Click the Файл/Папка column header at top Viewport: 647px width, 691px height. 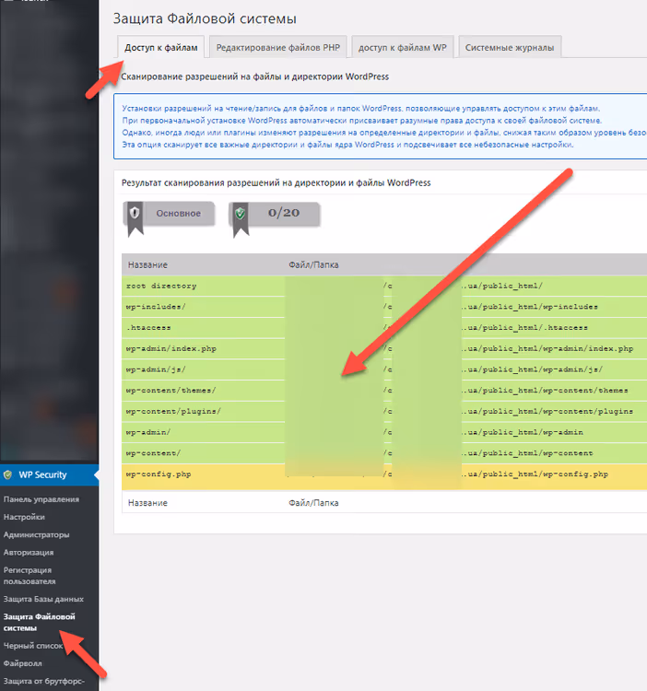[313, 264]
